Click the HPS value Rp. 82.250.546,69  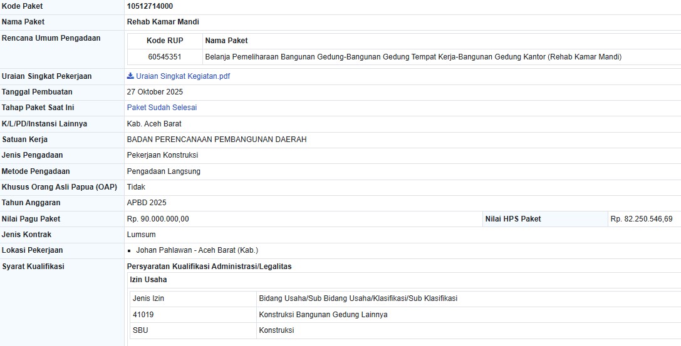pos(641,219)
